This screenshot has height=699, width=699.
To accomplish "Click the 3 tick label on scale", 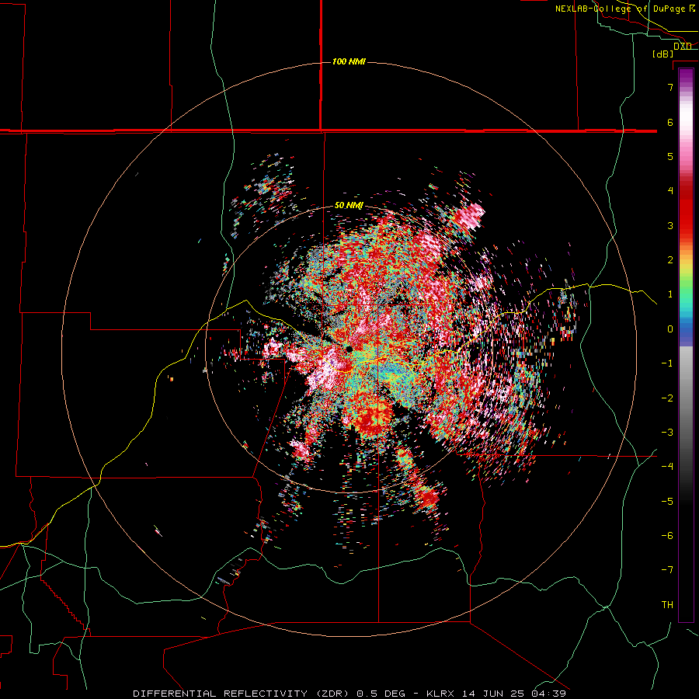I will pos(670,225).
